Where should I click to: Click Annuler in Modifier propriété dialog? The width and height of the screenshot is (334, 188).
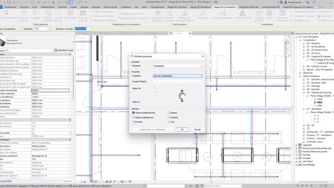(x=197, y=130)
